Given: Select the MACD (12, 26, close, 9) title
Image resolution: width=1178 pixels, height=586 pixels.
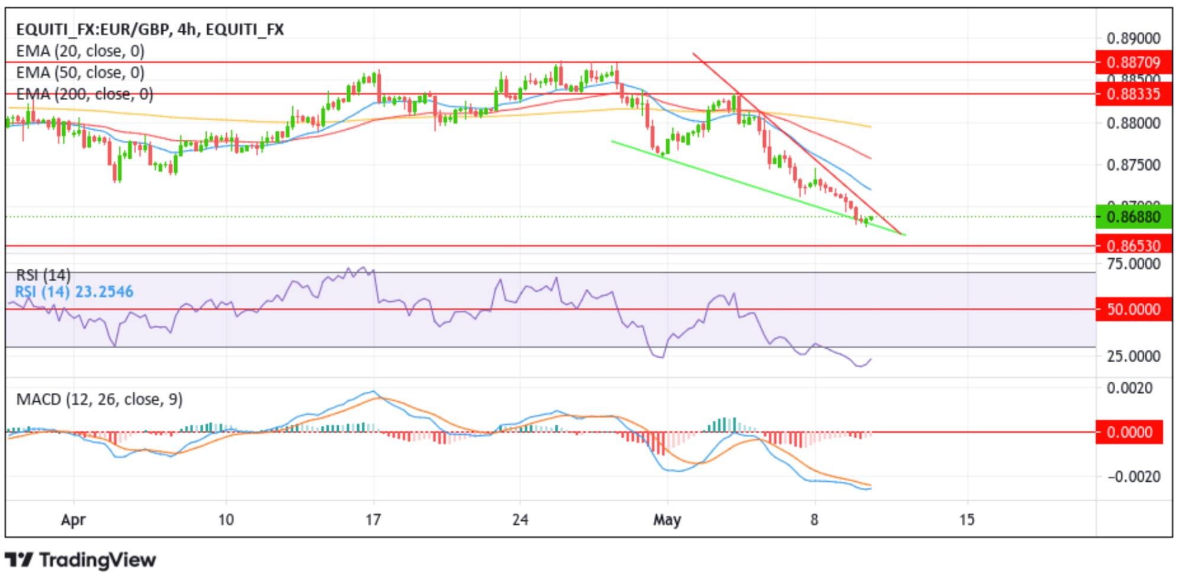Looking at the screenshot, I should [99, 400].
